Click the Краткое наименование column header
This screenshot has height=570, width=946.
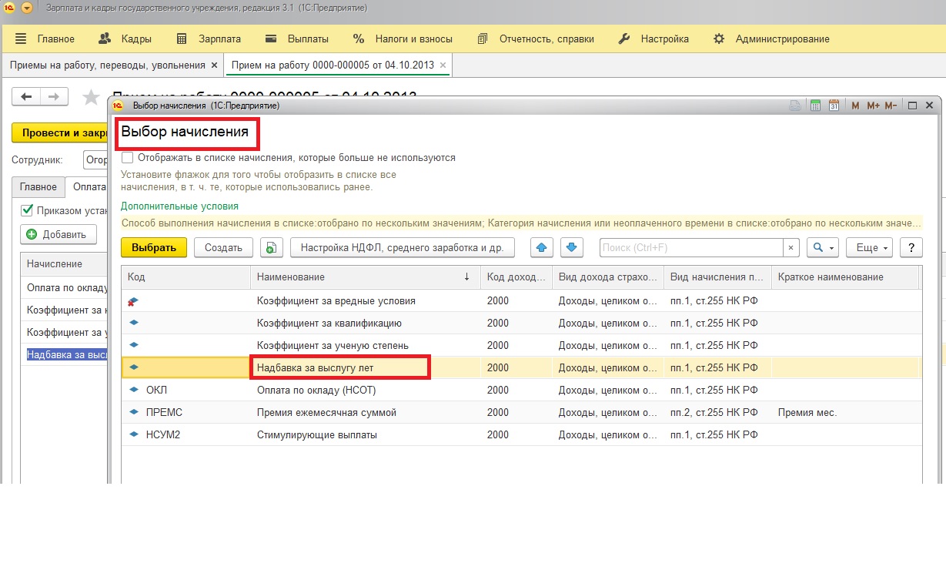[x=845, y=277]
